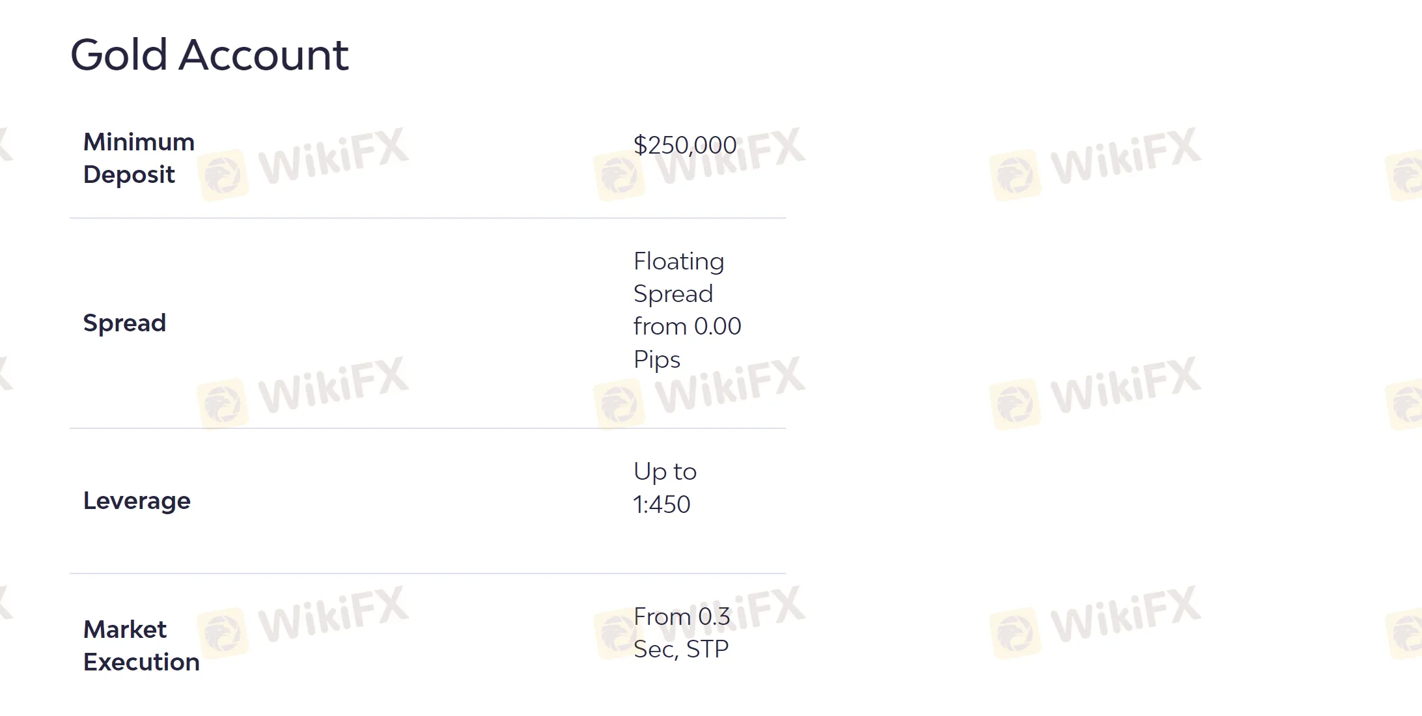
Task: Click WikiFX watermark text right of Minimum Deposit
Action: (x=333, y=156)
